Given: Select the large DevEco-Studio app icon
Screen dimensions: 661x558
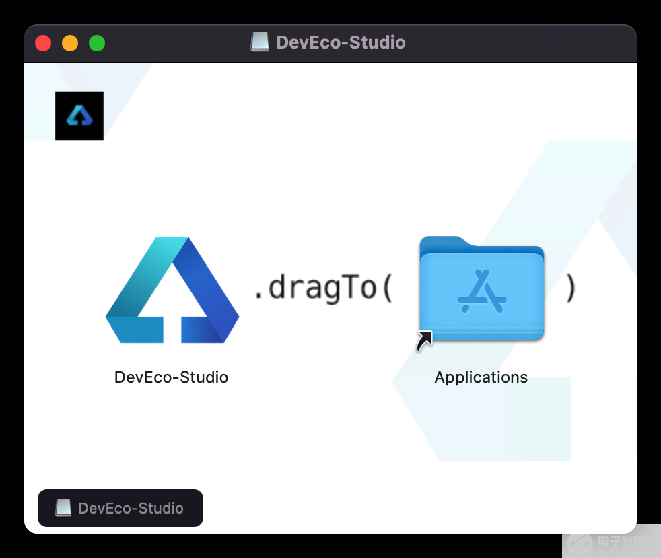Looking at the screenshot, I should tap(172, 290).
